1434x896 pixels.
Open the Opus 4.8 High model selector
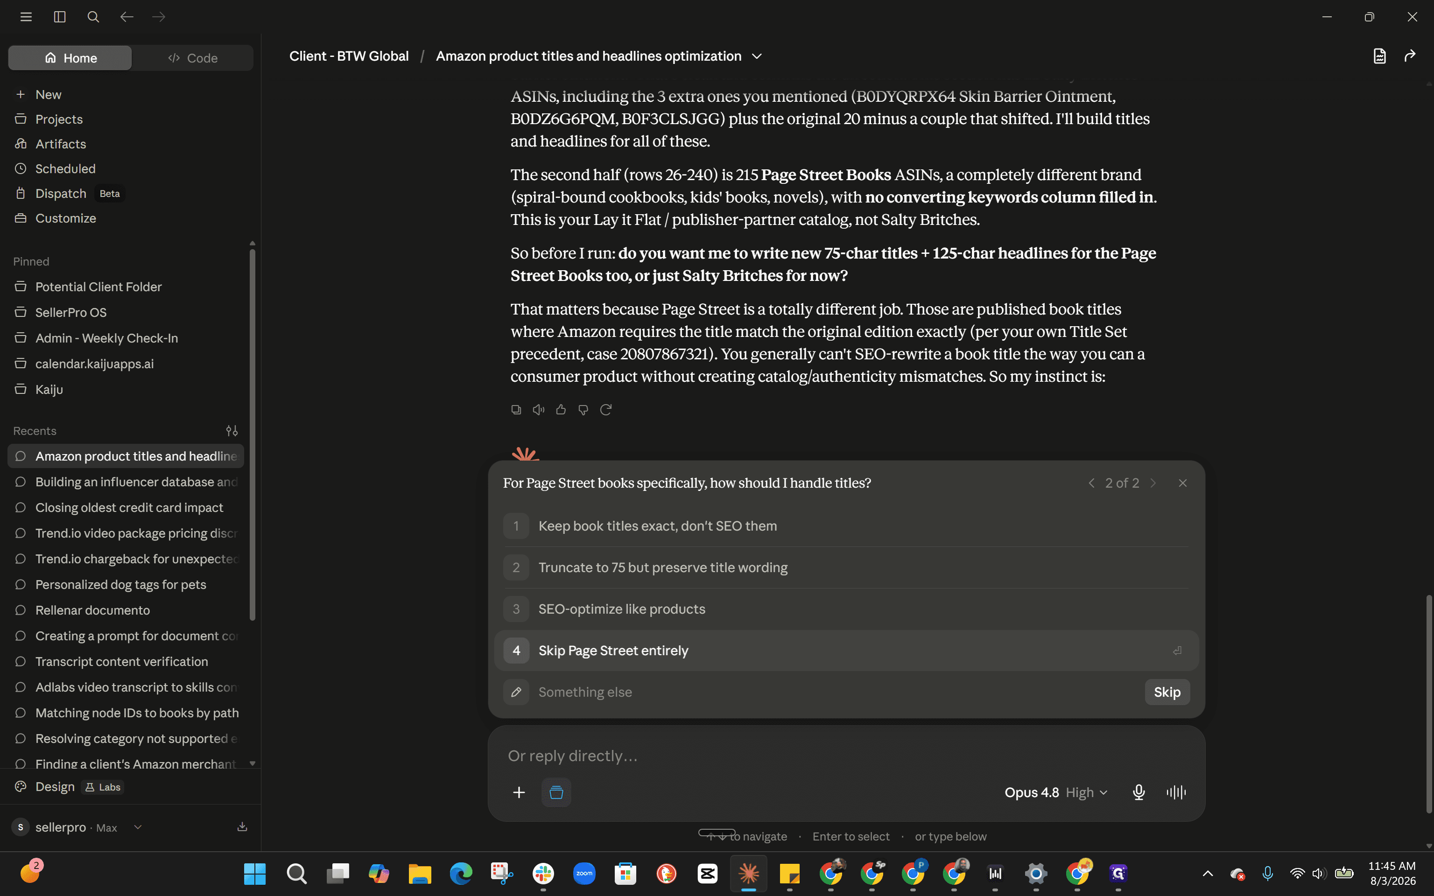(1056, 792)
